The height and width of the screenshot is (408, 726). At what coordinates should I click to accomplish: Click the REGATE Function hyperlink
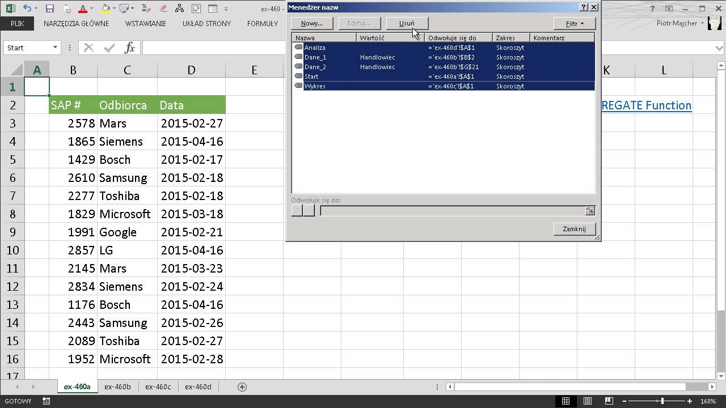pos(646,105)
